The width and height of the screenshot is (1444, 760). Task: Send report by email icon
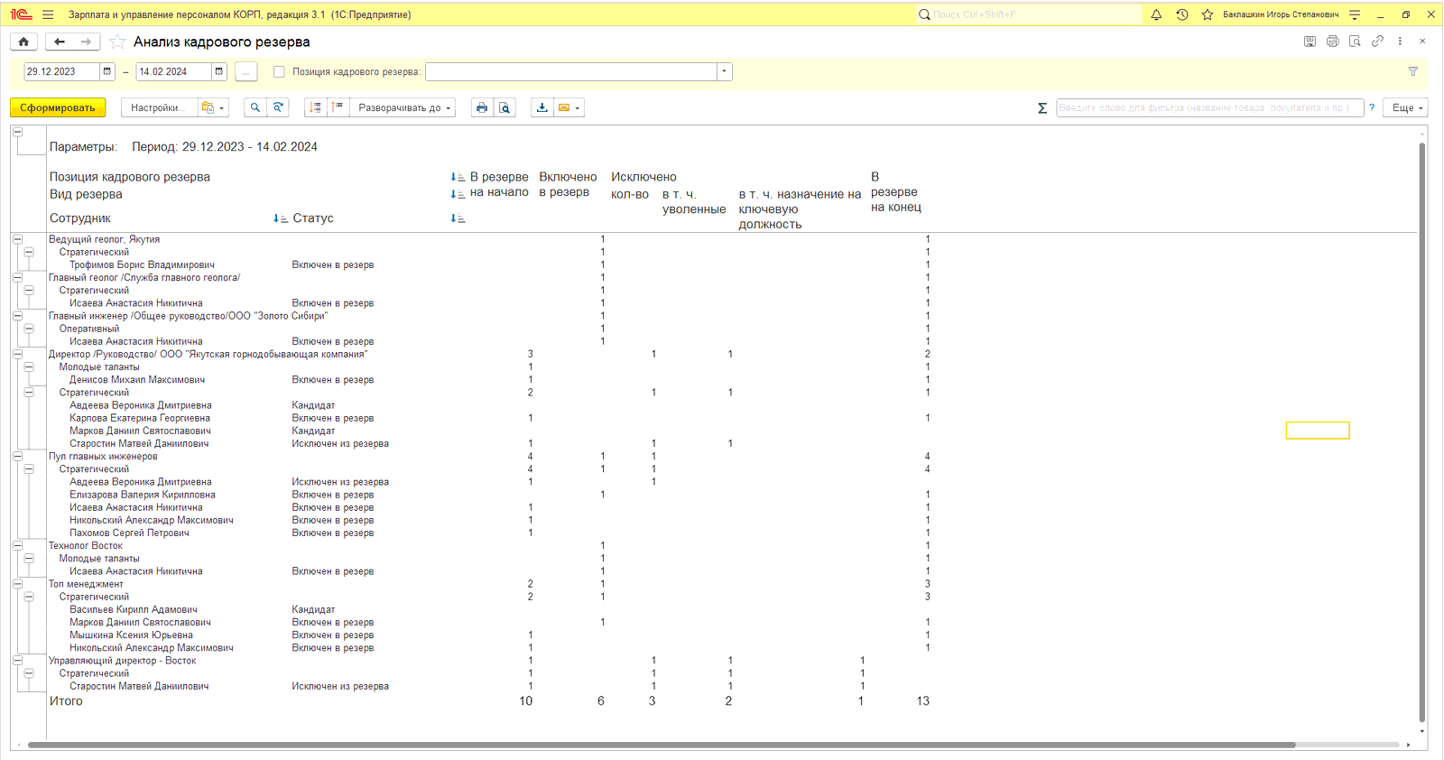click(569, 107)
